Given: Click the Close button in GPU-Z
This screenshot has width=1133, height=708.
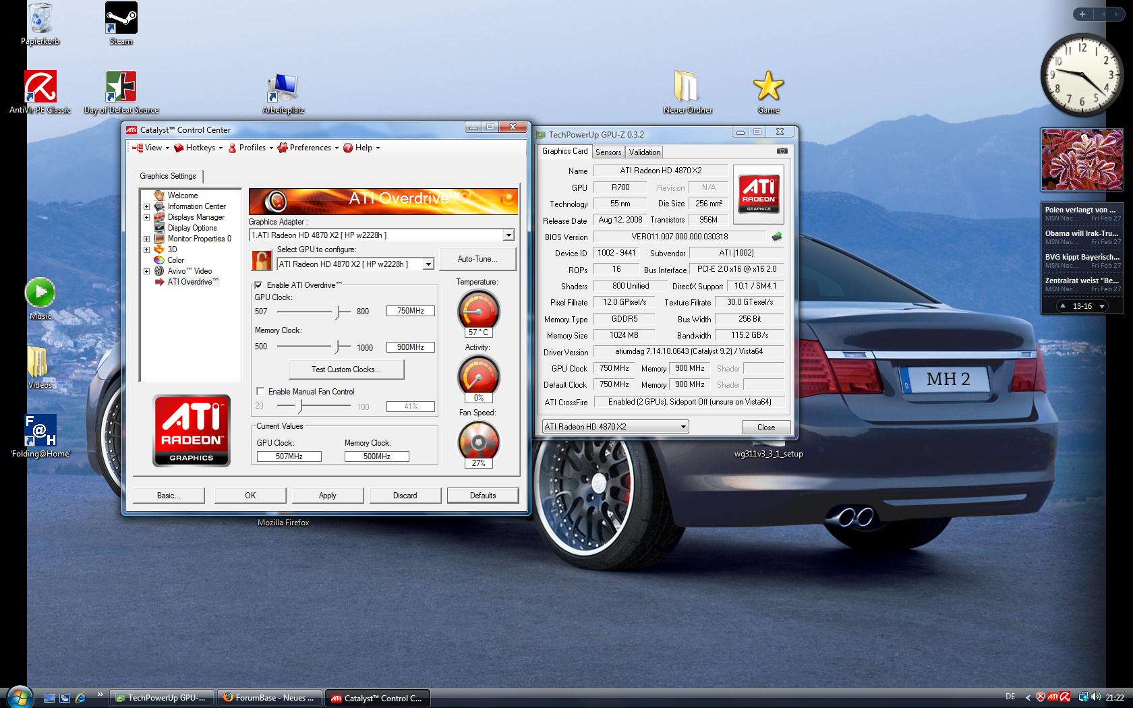Looking at the screenshot, I should [x=766, y=427].
